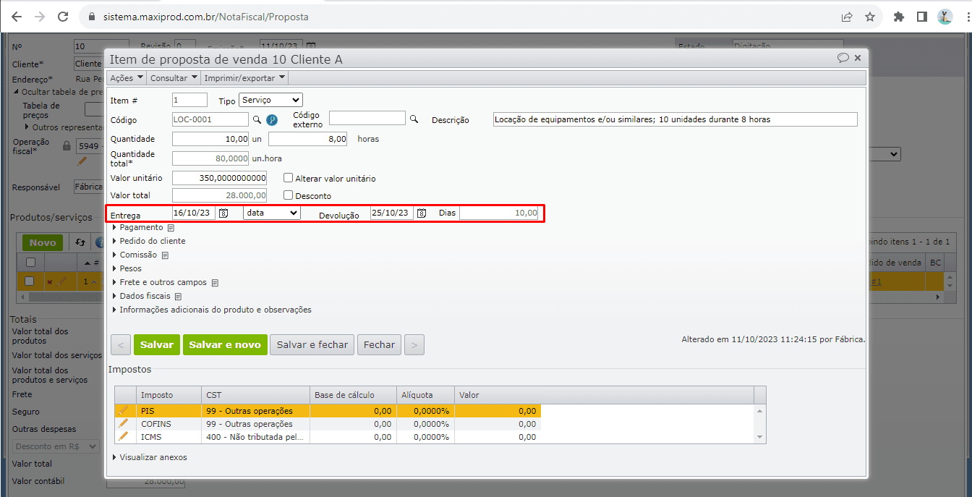This screenshot has width=972, height=497.
Task: Click the browser back arrow
Action: [x=16, y=16]
